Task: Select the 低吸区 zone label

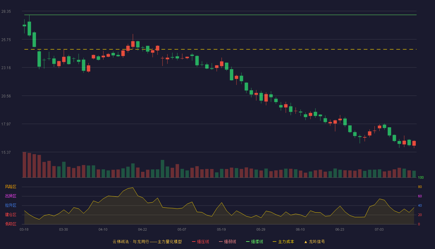Action: point(11,224)
